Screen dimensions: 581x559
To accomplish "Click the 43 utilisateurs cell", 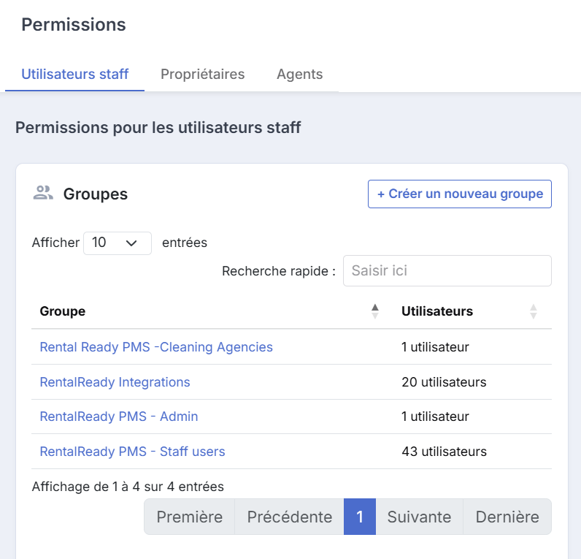I will (x=445, y=452).
